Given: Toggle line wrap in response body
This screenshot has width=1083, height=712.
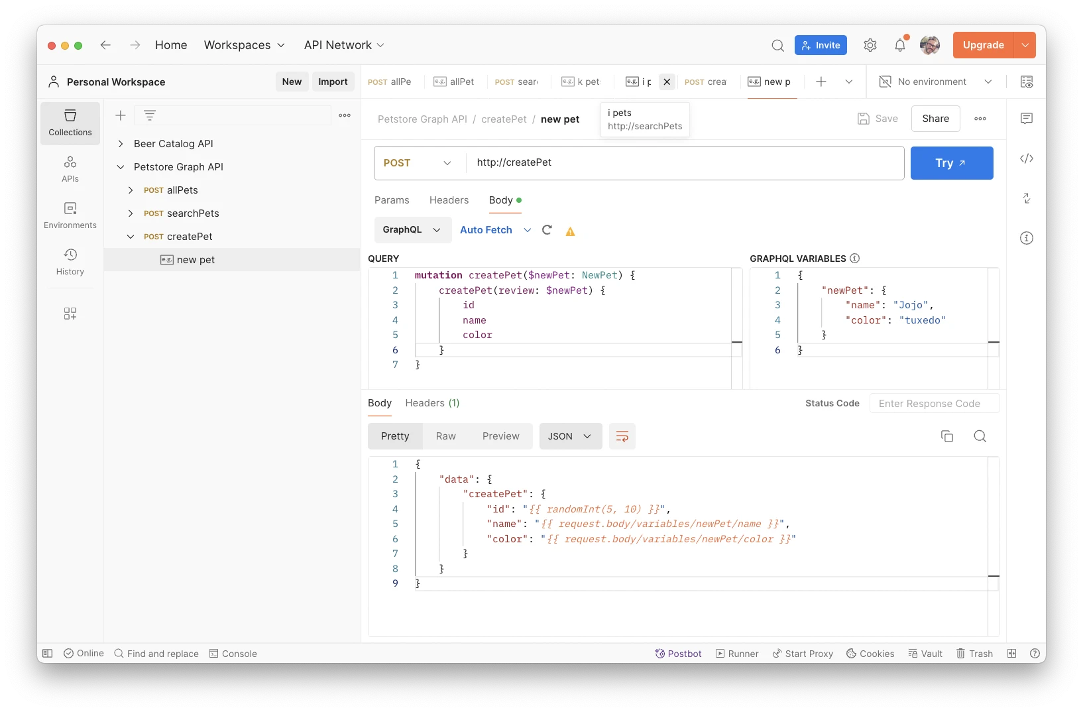Looking at the screenshot, I should coord(622,436).
